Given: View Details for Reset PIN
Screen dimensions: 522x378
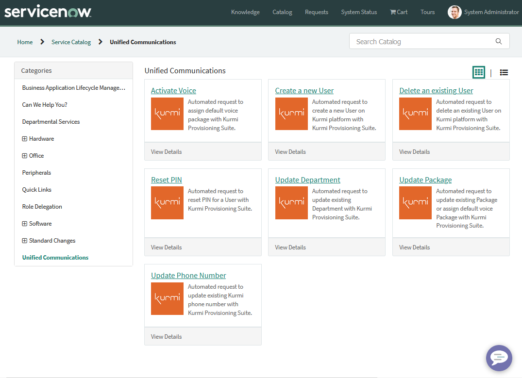Looking at the screenshot, I should pos(166,247).
